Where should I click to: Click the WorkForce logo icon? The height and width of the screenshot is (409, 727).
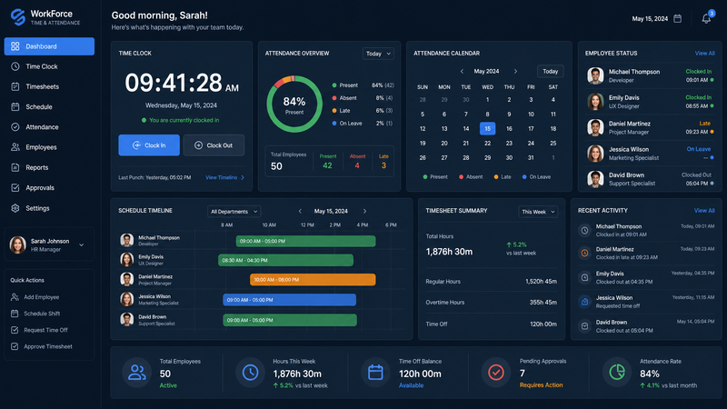17,17
